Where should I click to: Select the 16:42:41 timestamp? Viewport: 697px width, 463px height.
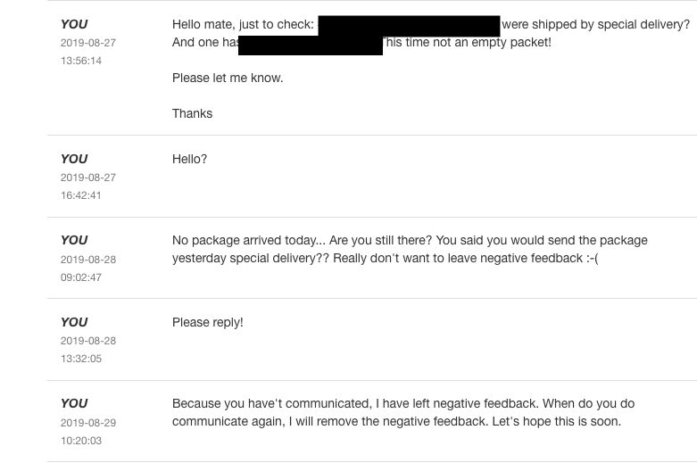[81, 195]
